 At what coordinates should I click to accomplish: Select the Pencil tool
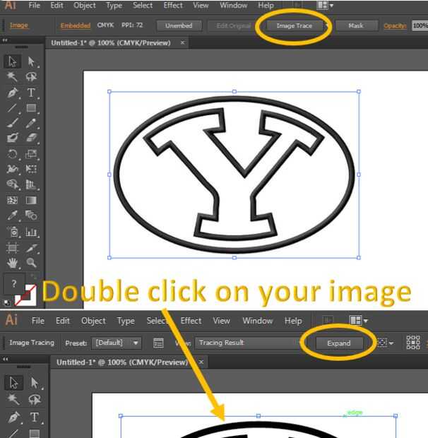click(31, 123)
